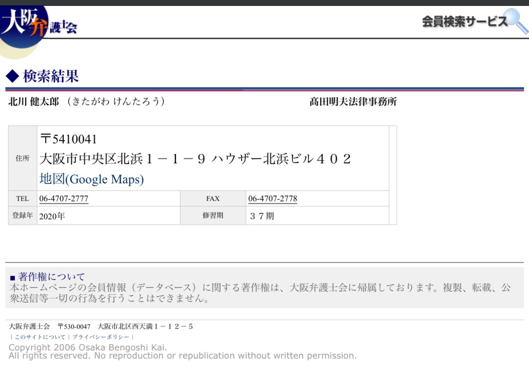Click the 修習期 label cell
This screenshot has height=374, width=529.
(213, 216)
